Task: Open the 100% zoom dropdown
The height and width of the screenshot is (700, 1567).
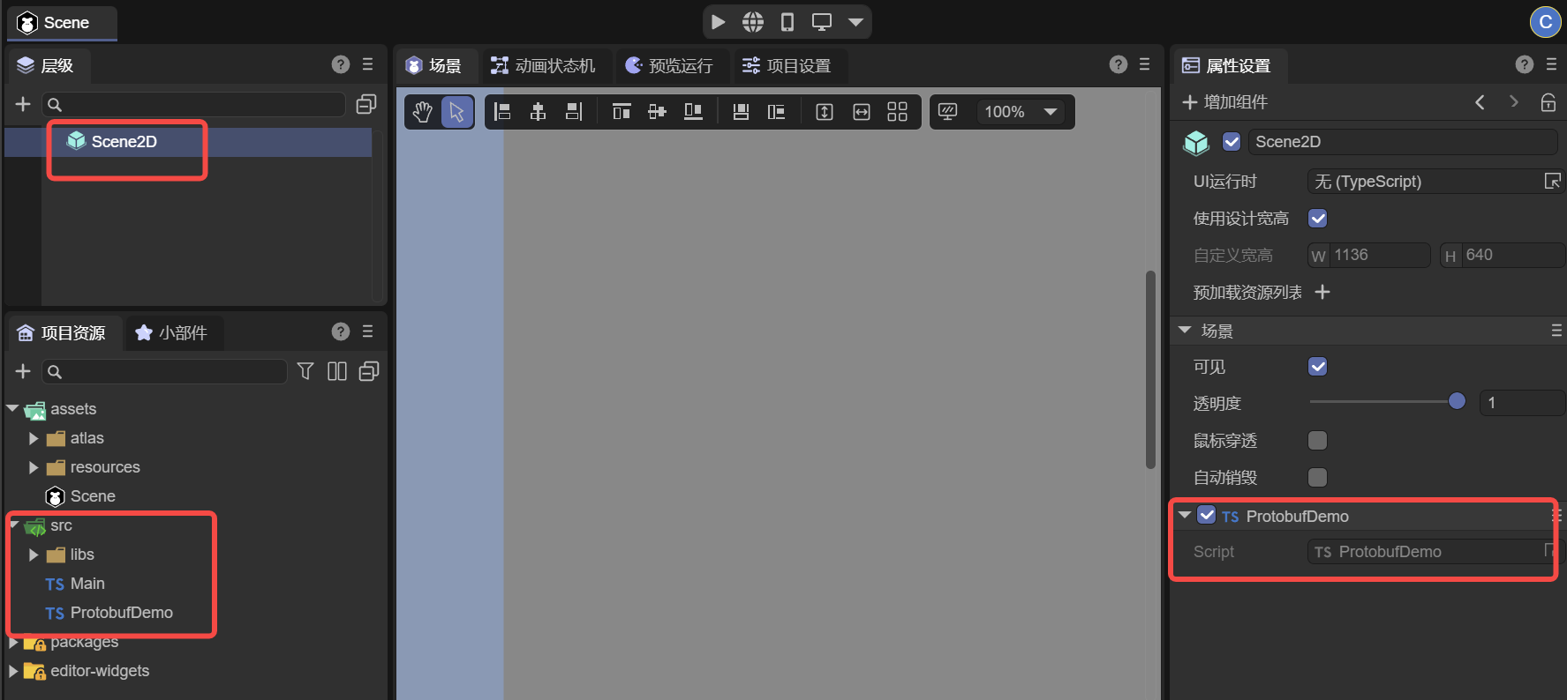Action: click(1050, 112)
